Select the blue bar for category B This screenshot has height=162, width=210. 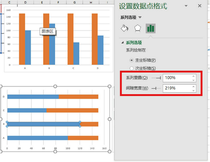point(43,124)
